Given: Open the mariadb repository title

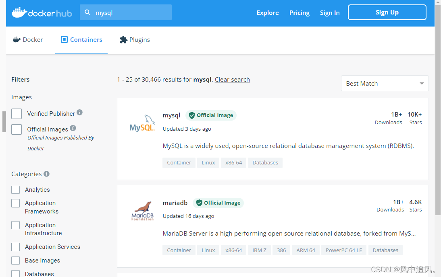Looking at the screenshot, I should coord(175,203).
